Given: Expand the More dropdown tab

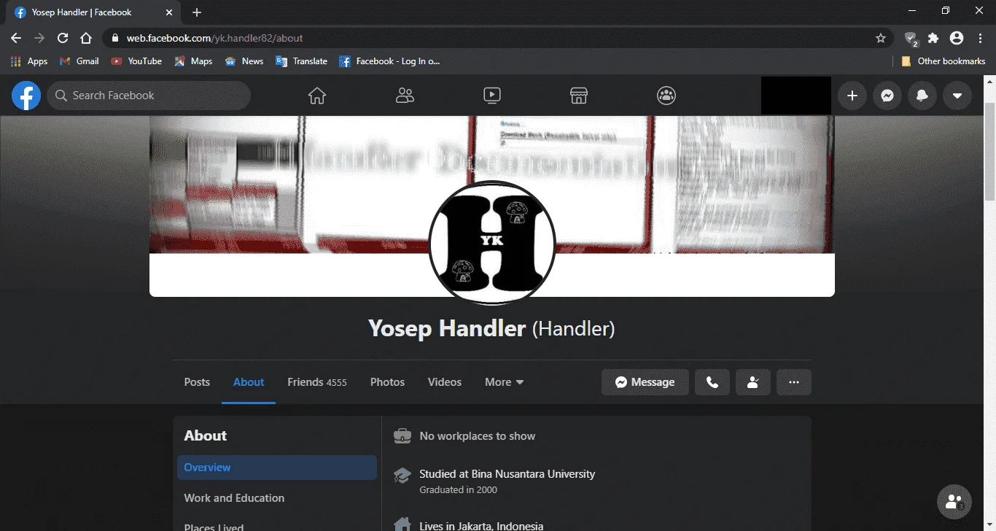Looking at the screenshot, I should (x=505, y=382).
